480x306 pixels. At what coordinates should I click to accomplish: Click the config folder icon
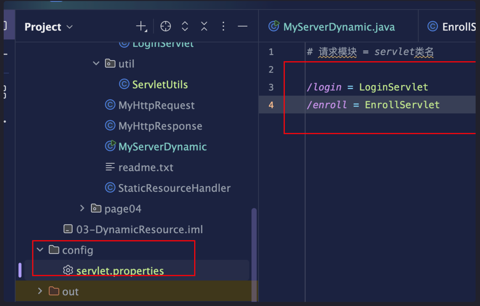click(54, 250)
